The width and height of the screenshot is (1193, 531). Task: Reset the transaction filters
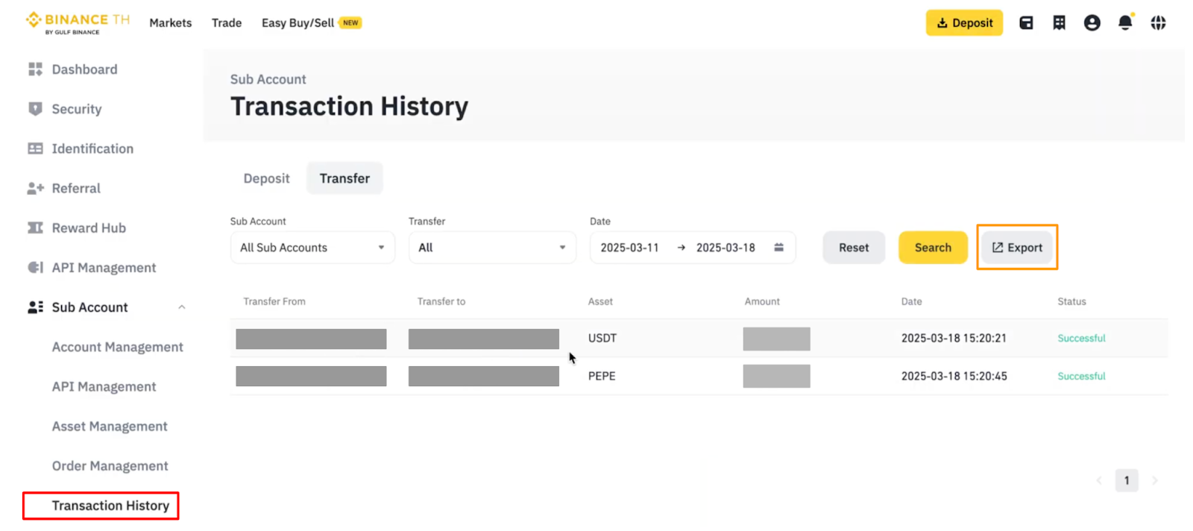[853, 248]
